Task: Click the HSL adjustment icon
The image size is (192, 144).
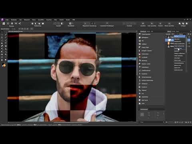Action: click(x=140, y=41)
